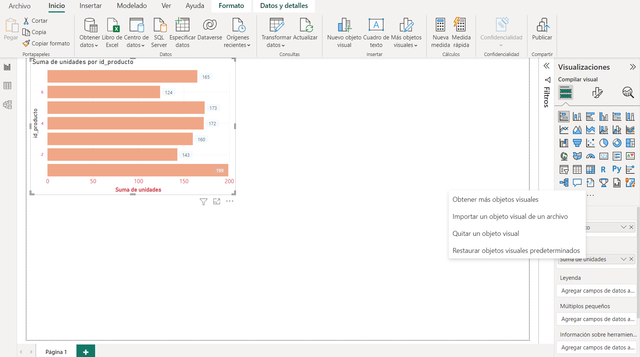Add a KPI visual
This screenshot has height=357, width=640.
630,156
